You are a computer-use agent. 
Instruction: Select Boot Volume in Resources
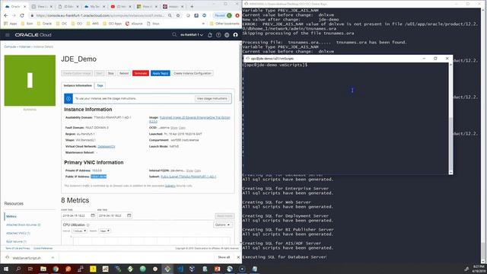pyautogui.click(x=16, y=241)
